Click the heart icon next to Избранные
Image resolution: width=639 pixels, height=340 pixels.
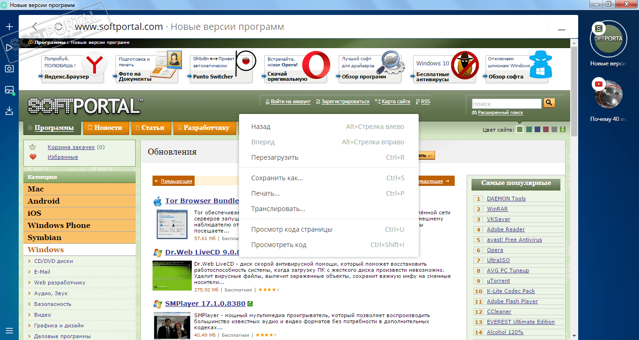33,157
